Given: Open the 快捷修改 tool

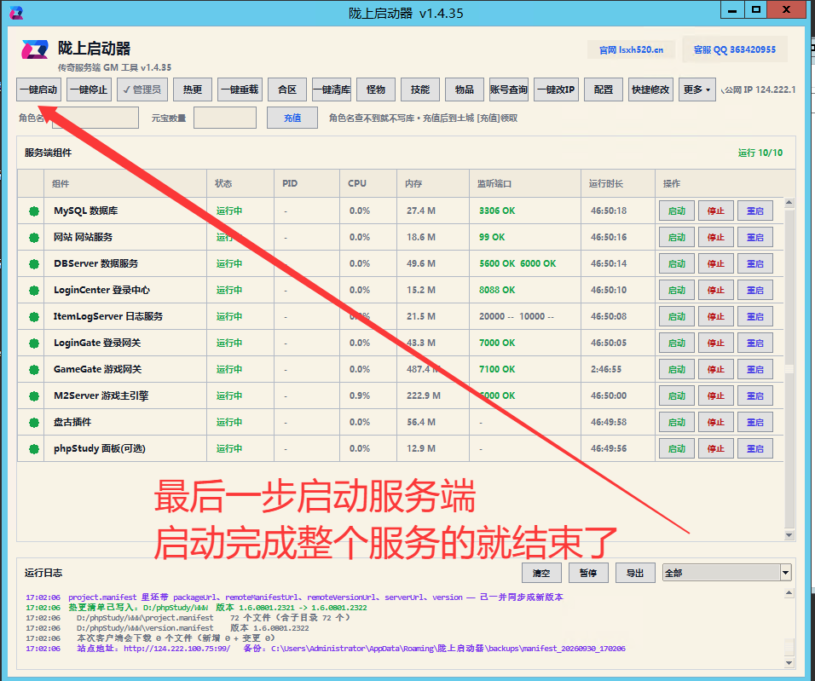Looking at the screenshot, I should coord(650,89).
